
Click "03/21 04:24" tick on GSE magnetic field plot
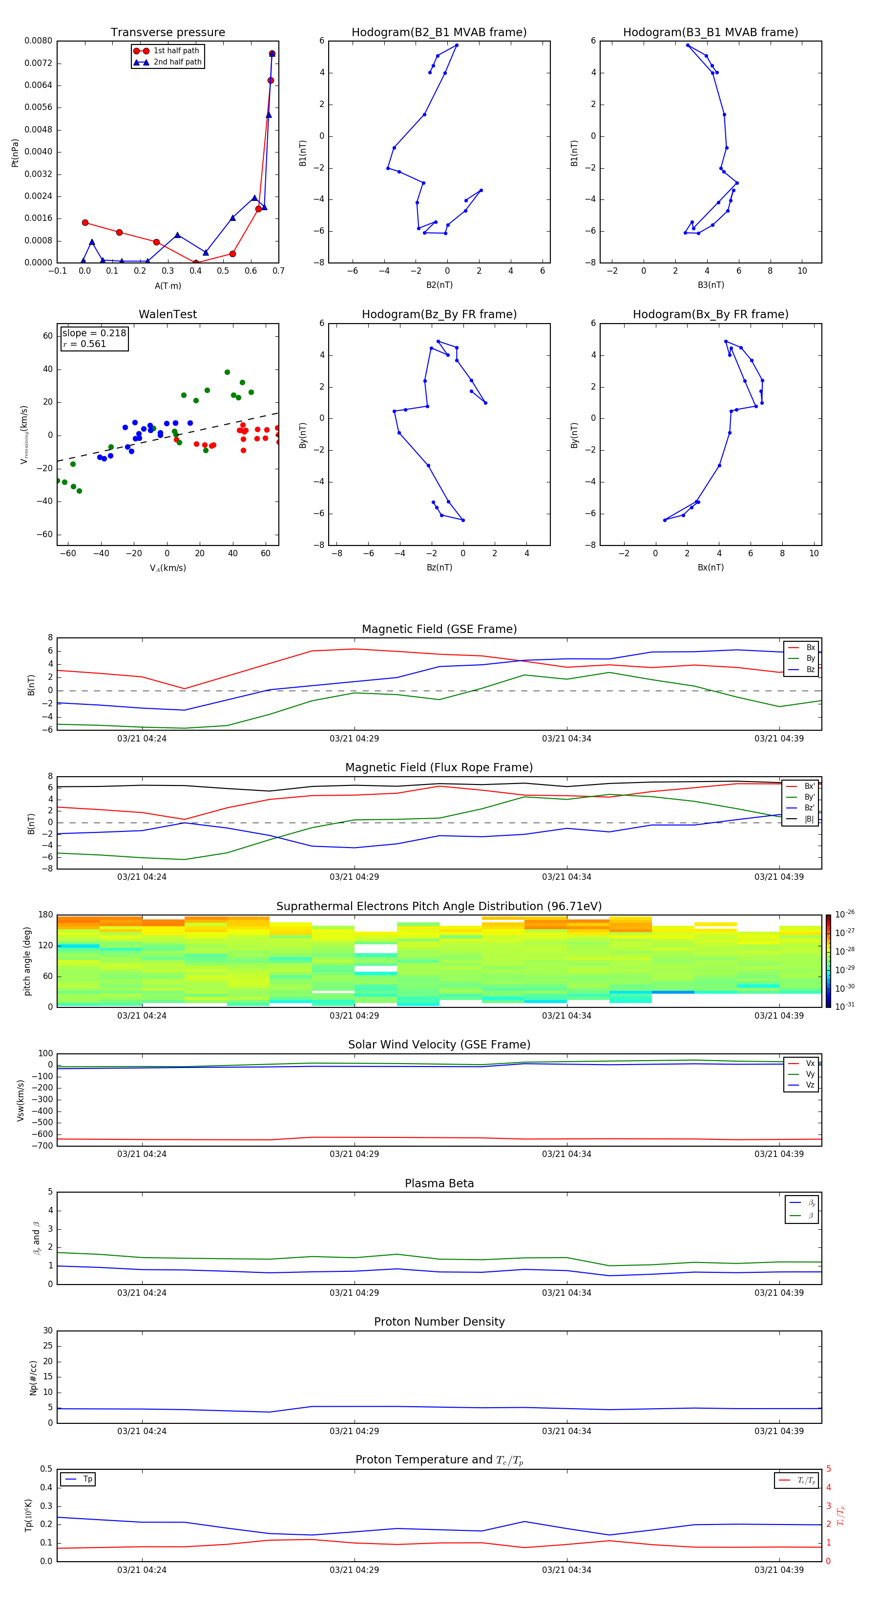[x=142, y=739]
